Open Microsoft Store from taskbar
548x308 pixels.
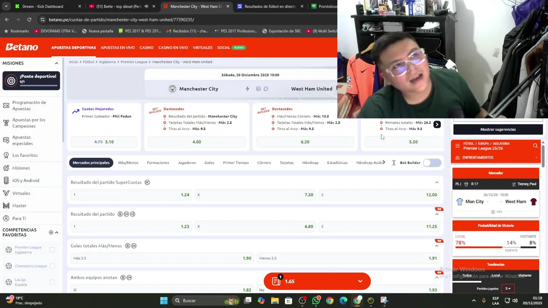coord(289,301)
